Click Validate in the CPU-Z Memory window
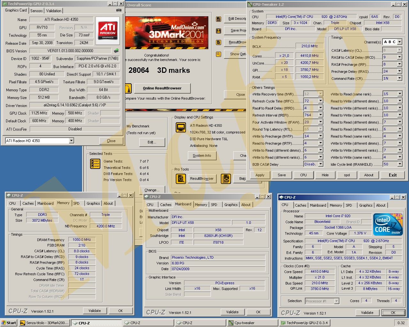409x327 pixels. (x=95, y=310)
